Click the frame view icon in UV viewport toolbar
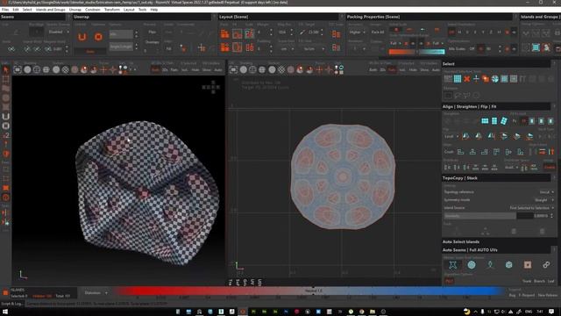This screenshot has height=316, width=561. coord(233,69)
